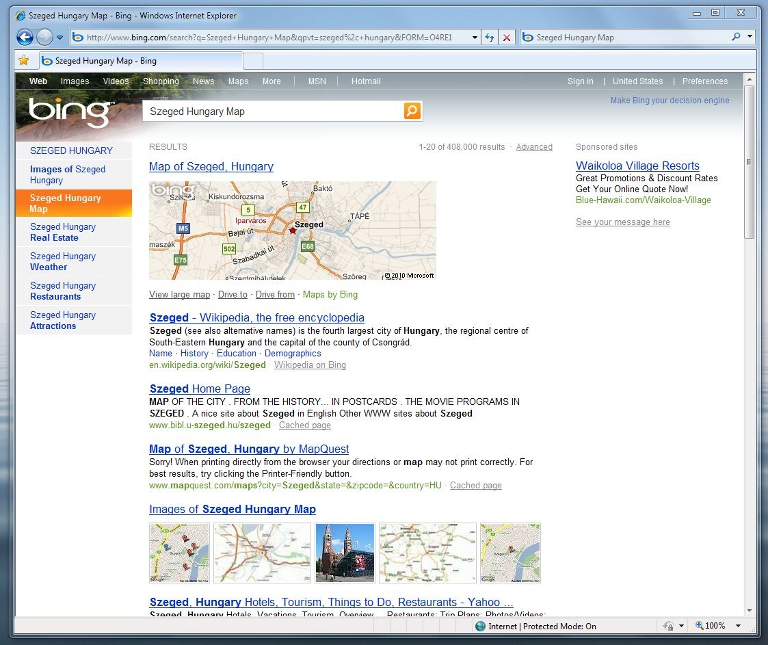Open the Shopping search tab
Image resolution: width=768 pixels, height=645 pixels.
(x=161, y=81)
